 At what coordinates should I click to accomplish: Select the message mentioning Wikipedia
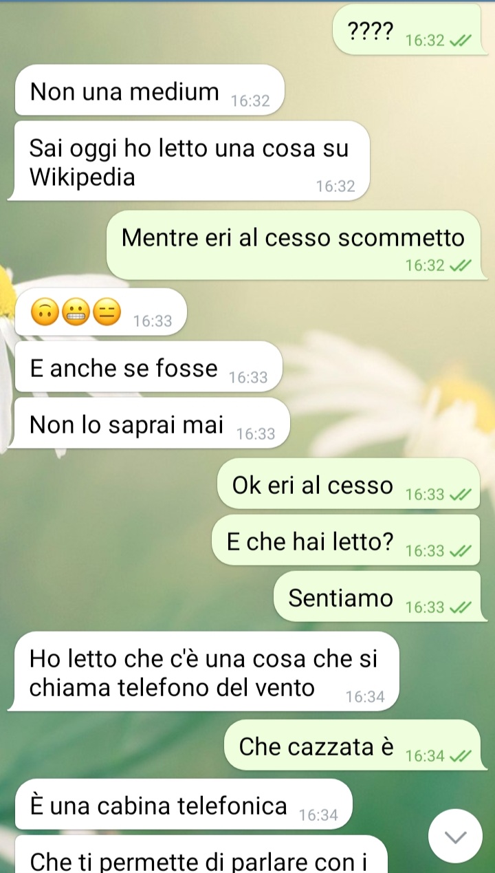192,161
